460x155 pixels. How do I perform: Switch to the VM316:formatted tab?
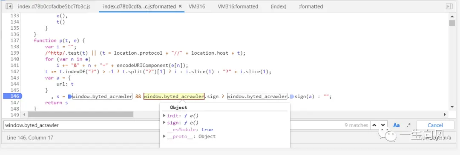click(238, 6)
